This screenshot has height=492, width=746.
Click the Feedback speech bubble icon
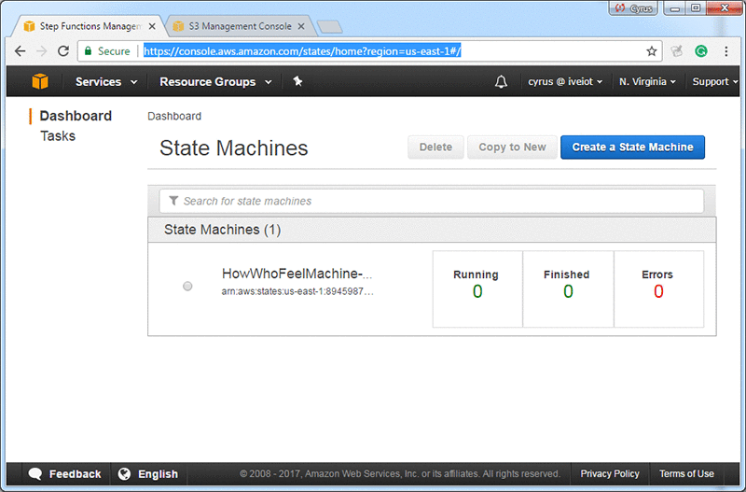tap(35, 474)
